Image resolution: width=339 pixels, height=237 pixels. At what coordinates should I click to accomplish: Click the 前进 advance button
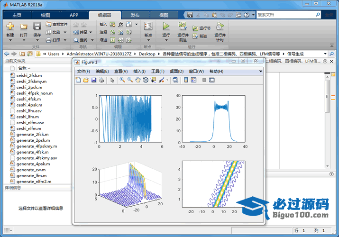[x=200, y=36]
